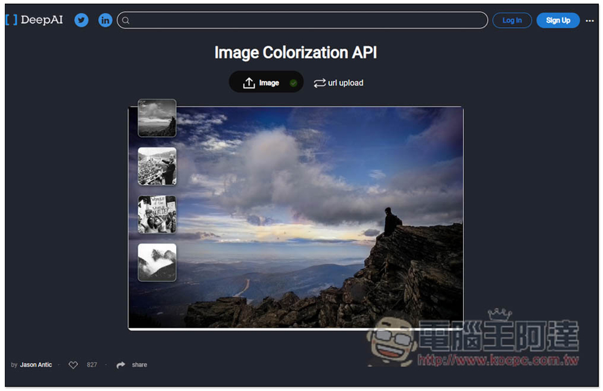Pick the protest signs sample thumbnail

(157, 214)
